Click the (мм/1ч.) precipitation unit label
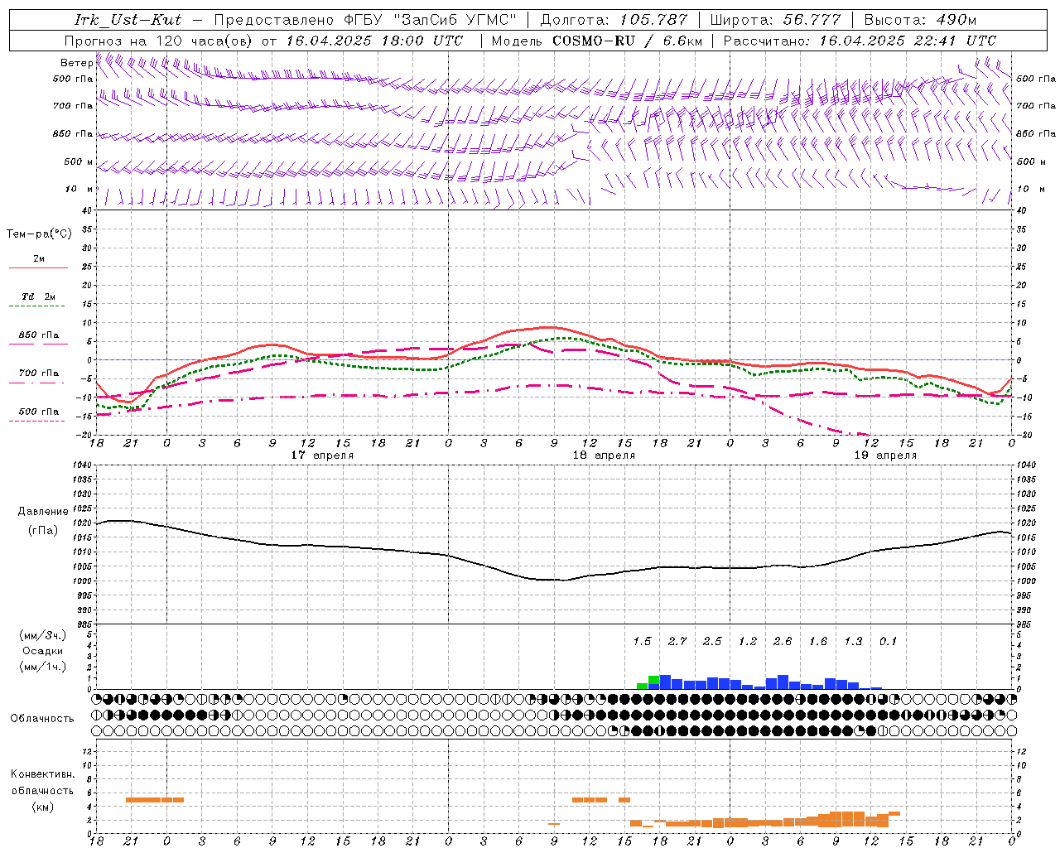This screenshot has width=1060, height=848. click(x=43, y=667)
